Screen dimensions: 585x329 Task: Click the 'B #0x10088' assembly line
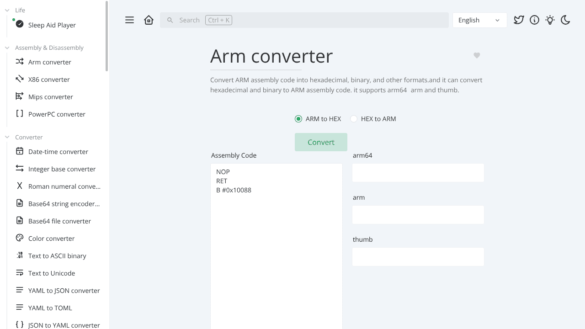pyautogui.click(x=234, y=190)
